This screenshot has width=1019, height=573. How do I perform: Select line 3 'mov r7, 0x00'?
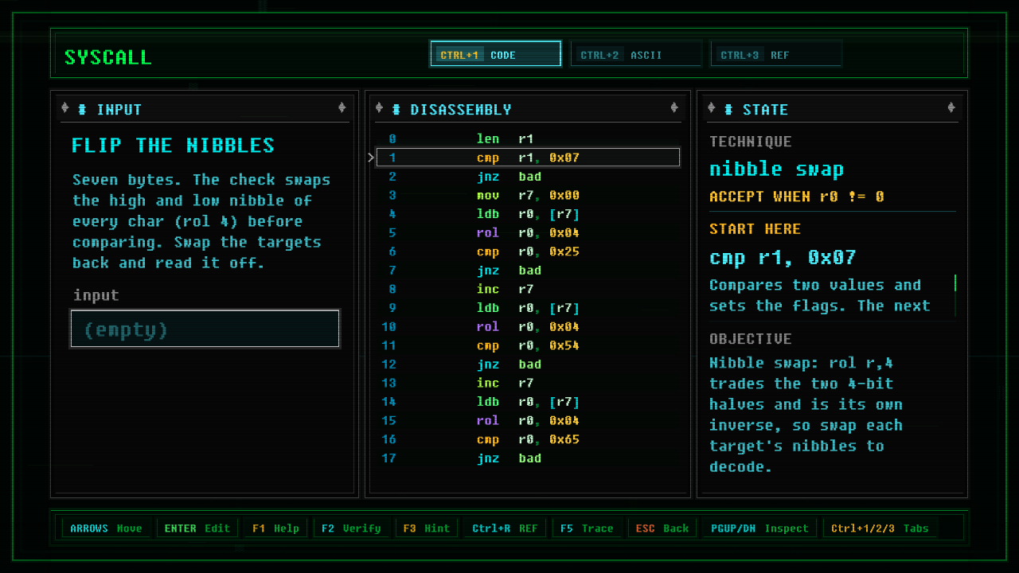coord(528,195)
